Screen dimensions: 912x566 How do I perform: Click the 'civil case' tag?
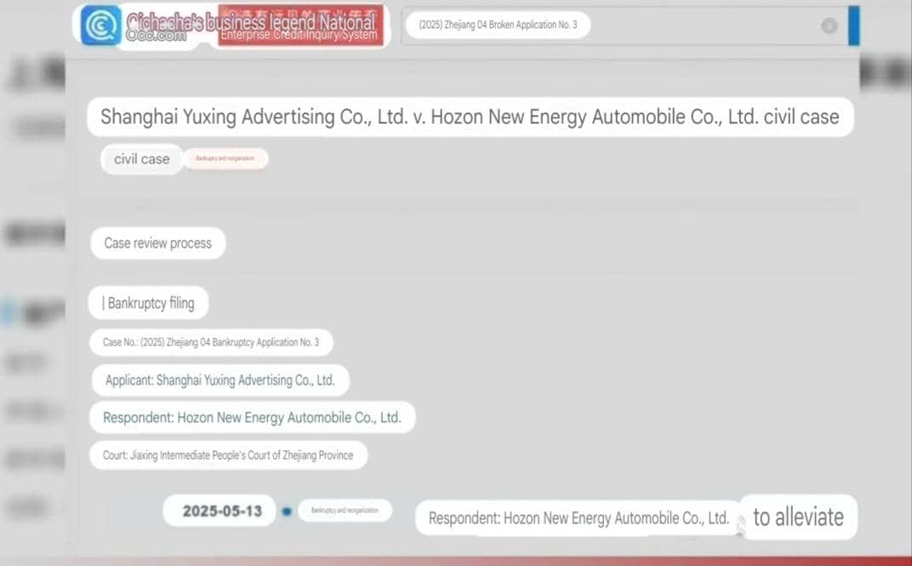pos(141,159)
